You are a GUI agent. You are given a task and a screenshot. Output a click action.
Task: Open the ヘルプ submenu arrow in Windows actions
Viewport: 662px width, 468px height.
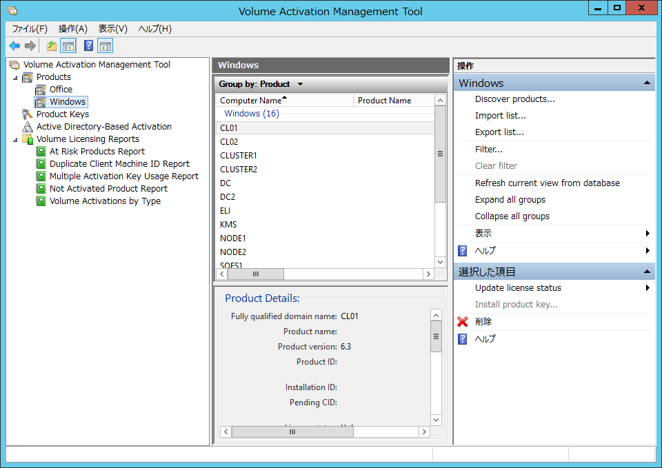(x=648, y=251)
